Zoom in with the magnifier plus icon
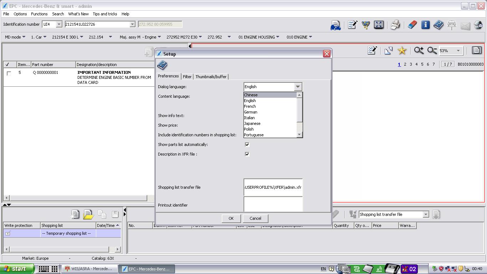487x274 pixels. pyautogui.click(x=419, y=51)
